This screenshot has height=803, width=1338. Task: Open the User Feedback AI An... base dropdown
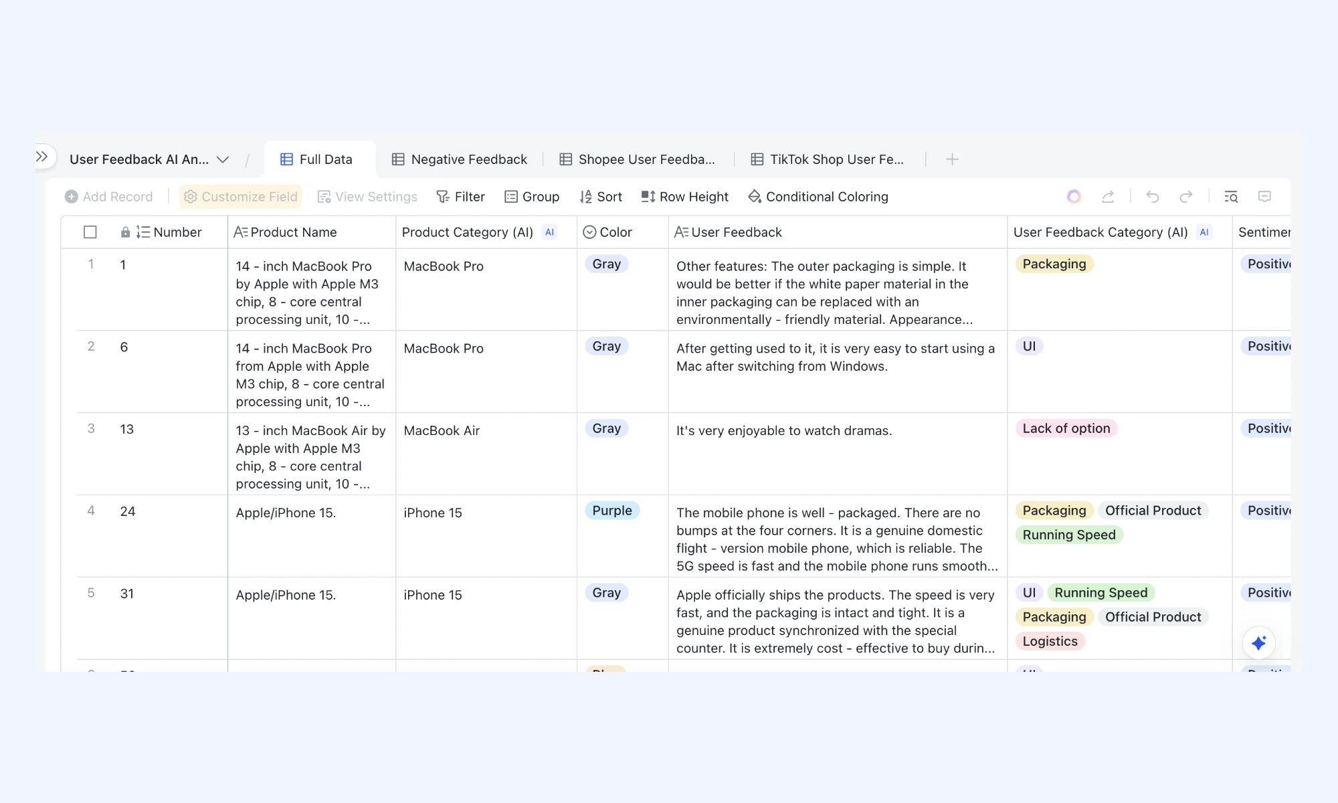tap(149, 159)
